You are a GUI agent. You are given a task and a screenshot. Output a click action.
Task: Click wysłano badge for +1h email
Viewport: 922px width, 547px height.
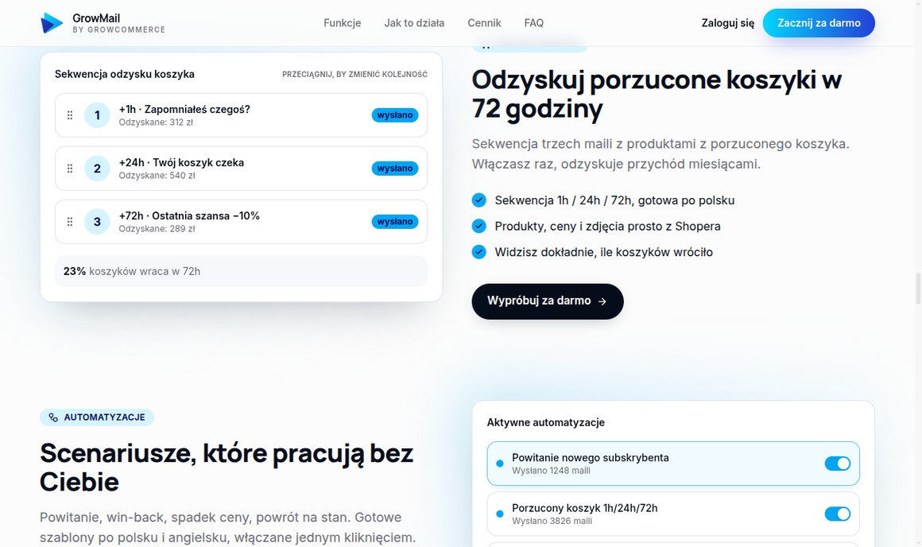click(394, 115)
